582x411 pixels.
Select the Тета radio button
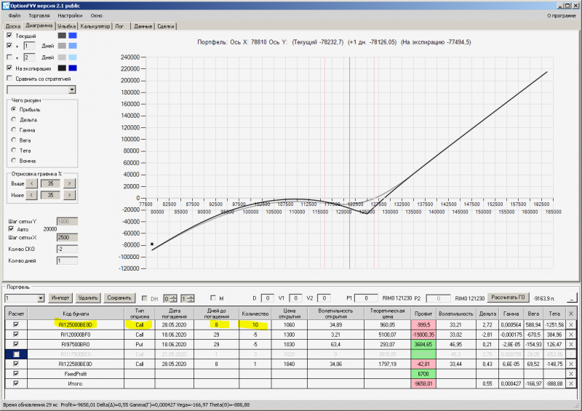(14, 151)
